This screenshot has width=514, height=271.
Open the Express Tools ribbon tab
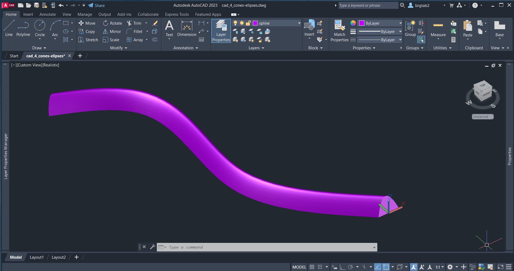[x=177, y=14]
